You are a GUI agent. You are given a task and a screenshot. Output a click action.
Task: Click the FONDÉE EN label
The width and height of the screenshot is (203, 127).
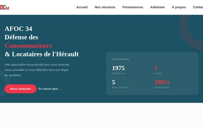point(118,73)
